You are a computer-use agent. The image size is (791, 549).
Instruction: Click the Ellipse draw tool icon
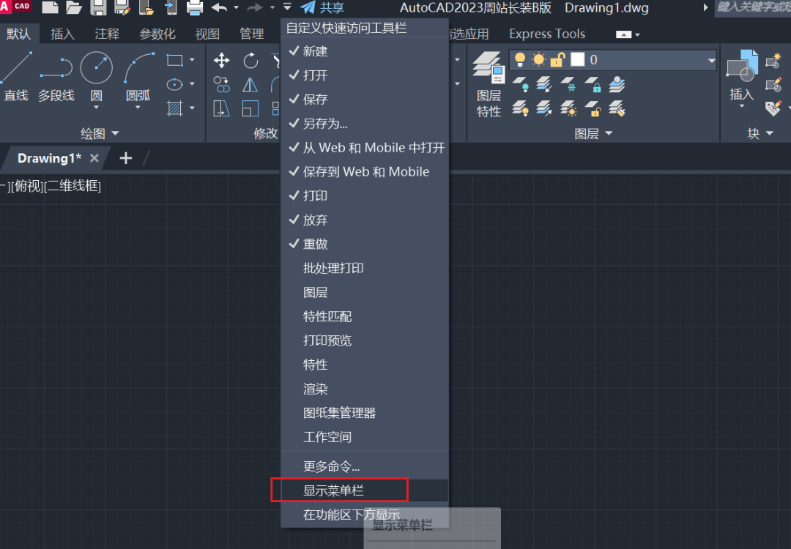tap(174, 84)
